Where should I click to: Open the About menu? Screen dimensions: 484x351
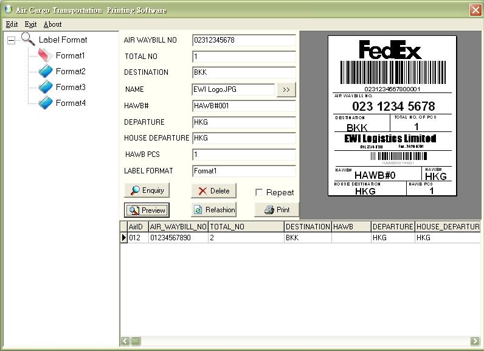click(52, 24)
